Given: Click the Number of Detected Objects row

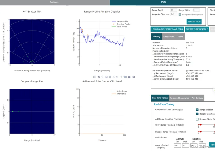Looking at the screenshot, I should [170, 48].
